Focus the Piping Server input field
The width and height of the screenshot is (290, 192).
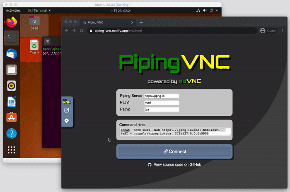(162, 96)
